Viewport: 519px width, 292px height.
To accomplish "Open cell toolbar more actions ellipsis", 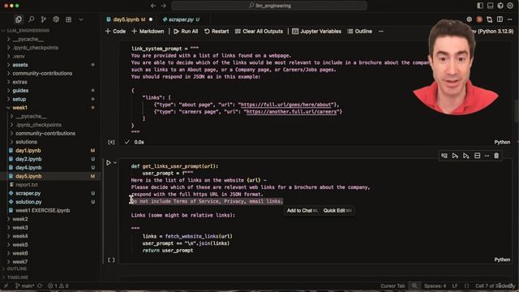I will point(487,156).
